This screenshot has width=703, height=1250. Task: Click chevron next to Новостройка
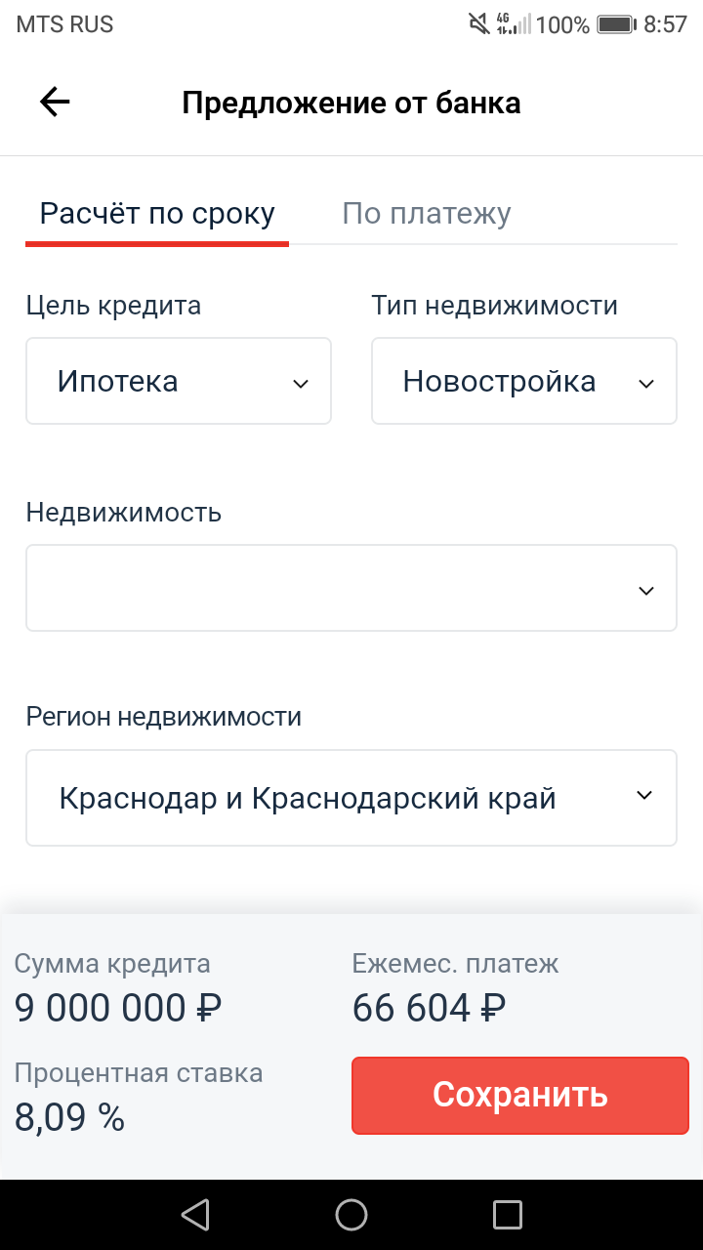[x=645, y=384]
